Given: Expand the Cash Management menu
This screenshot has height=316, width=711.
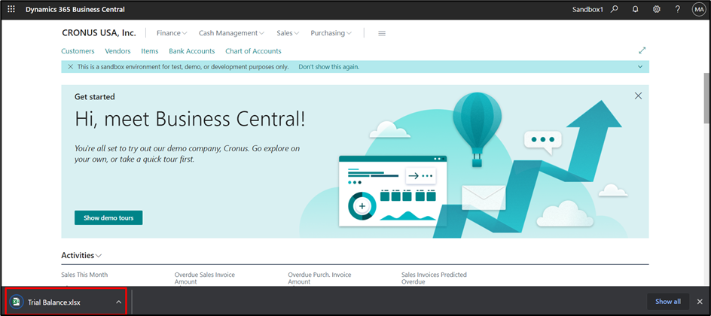Looking at the screenshot, I should tap(232, 33).
